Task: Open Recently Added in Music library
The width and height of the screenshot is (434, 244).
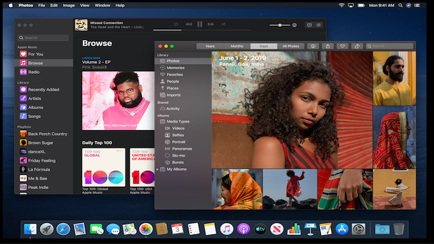Action: pos(43,89)
